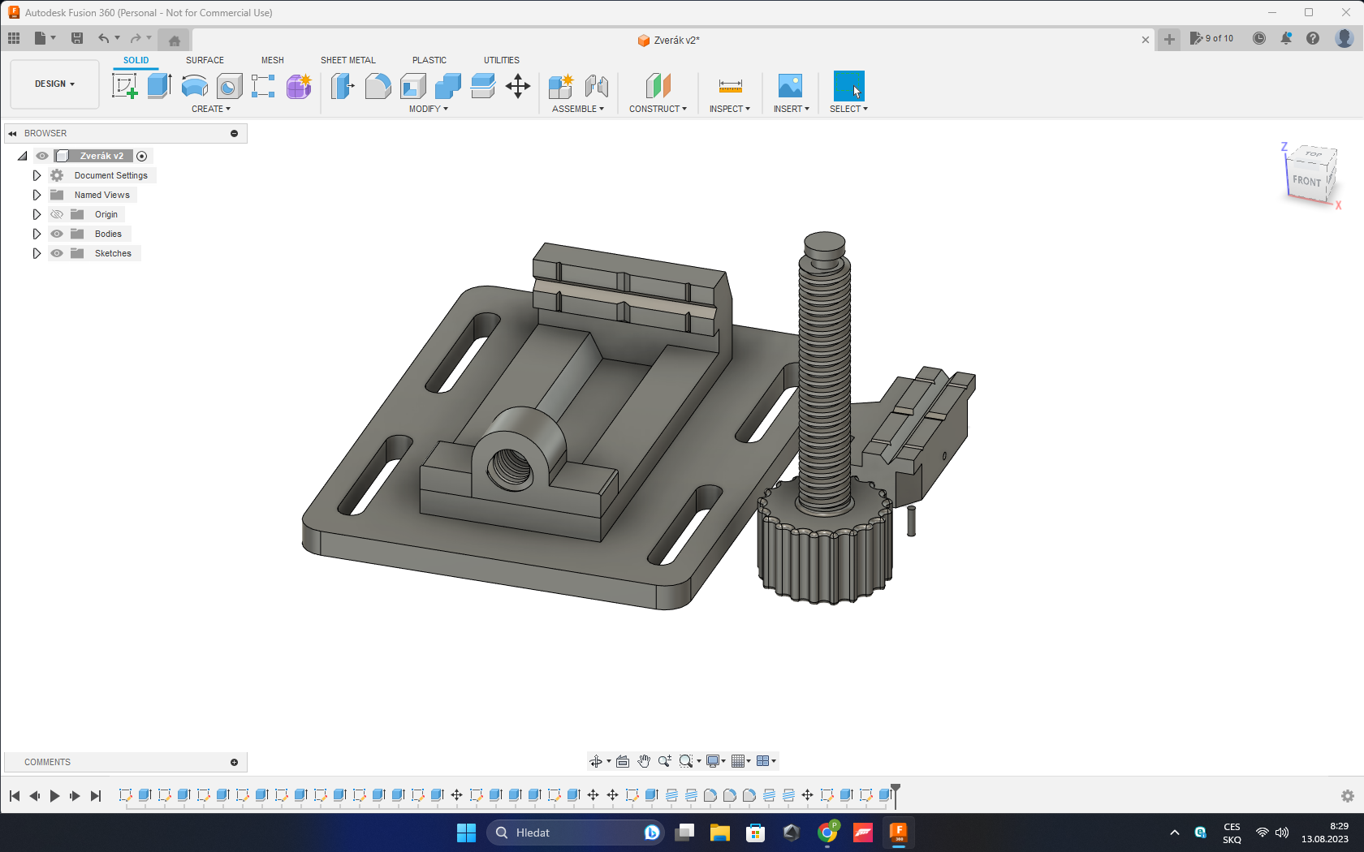Select the Move/Copy tool in Modify group

pos(518,86)
